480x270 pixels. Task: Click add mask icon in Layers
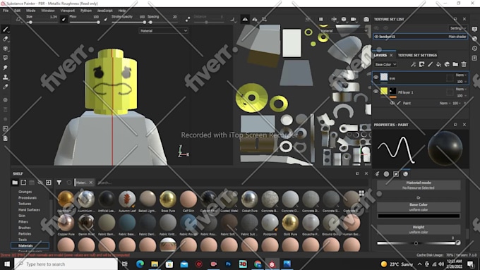coord(421,64)
